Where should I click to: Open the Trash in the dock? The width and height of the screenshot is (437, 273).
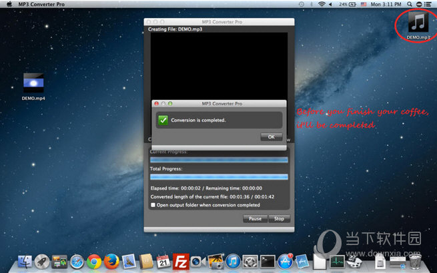pos(415,262)
